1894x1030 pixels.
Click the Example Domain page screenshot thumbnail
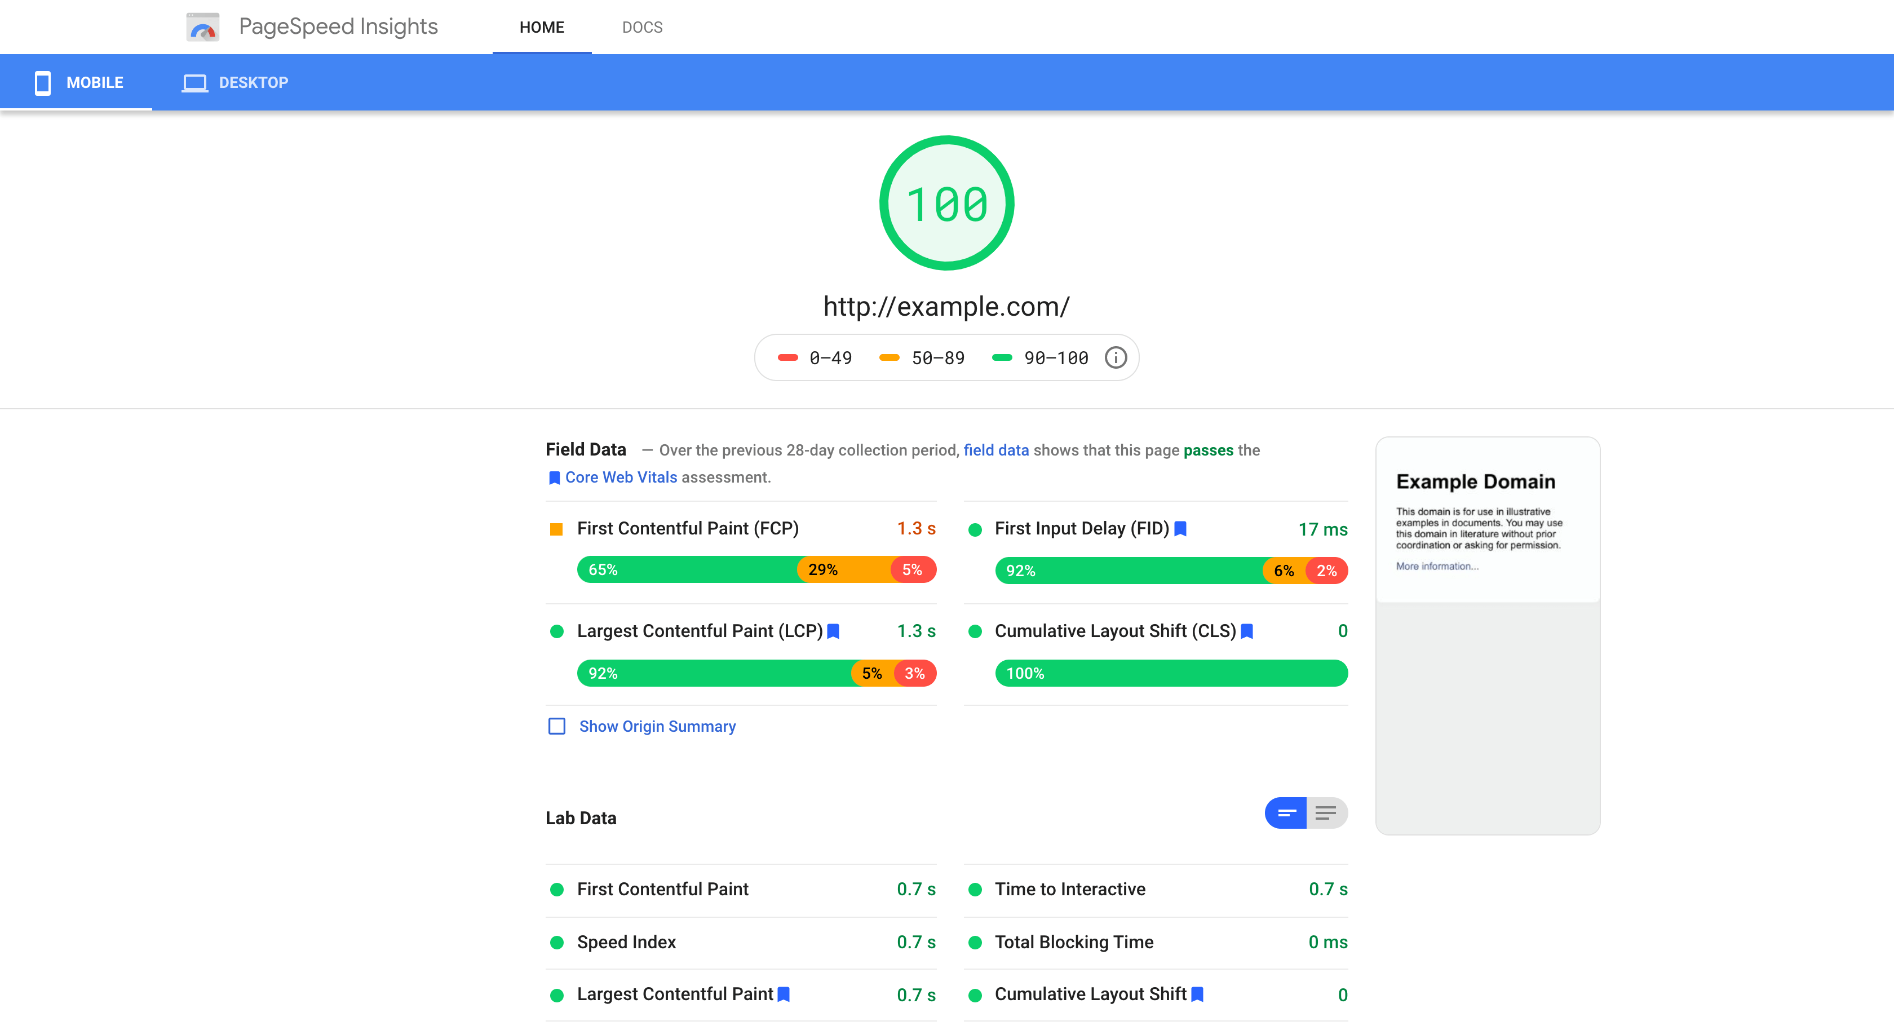point(1488,636)
